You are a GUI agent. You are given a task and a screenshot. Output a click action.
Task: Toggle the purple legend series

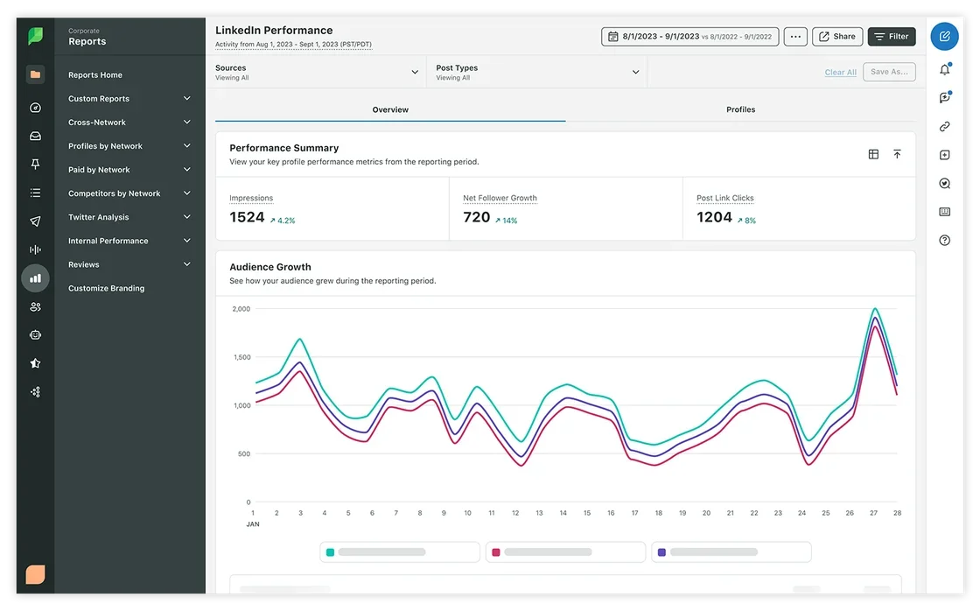[731, 552]
